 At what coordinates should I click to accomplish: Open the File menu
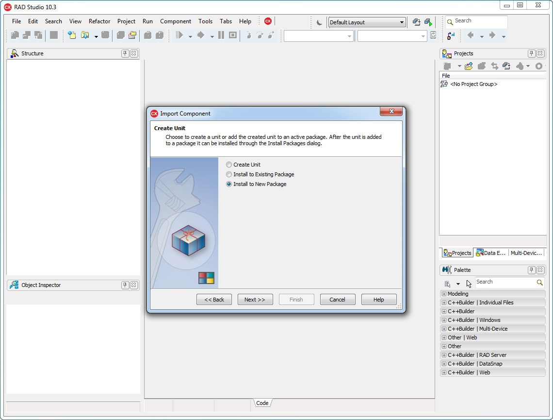pos(16,21)
